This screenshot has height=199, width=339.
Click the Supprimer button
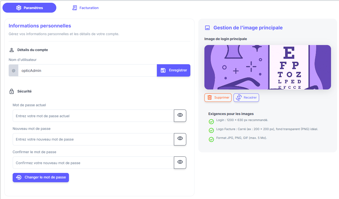coord(218,97)
